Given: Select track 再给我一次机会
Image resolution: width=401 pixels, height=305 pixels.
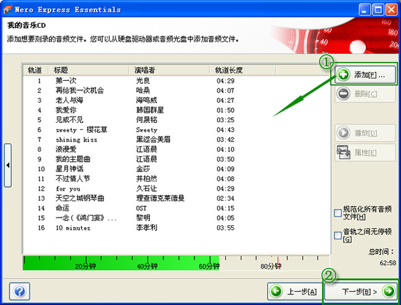Looking at the screenshot, I should (x=80, y=91).
